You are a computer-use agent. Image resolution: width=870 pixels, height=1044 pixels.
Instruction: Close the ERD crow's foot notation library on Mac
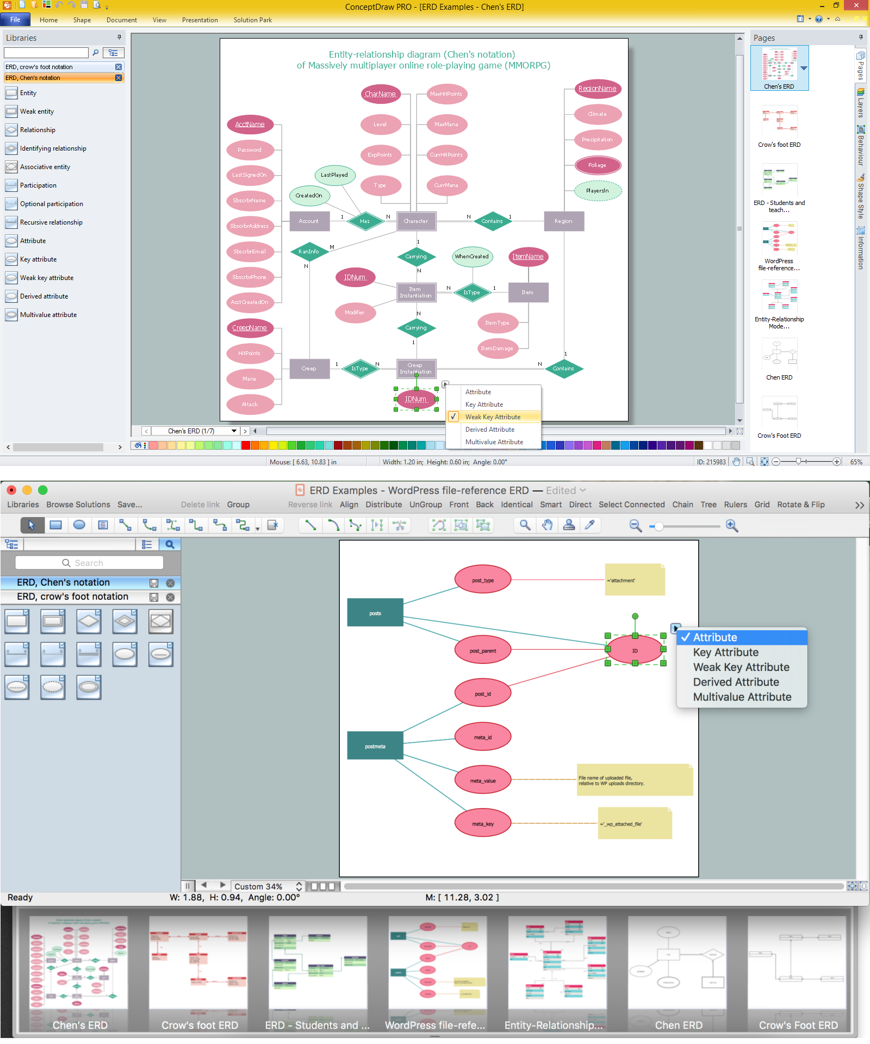click(170, 597)
